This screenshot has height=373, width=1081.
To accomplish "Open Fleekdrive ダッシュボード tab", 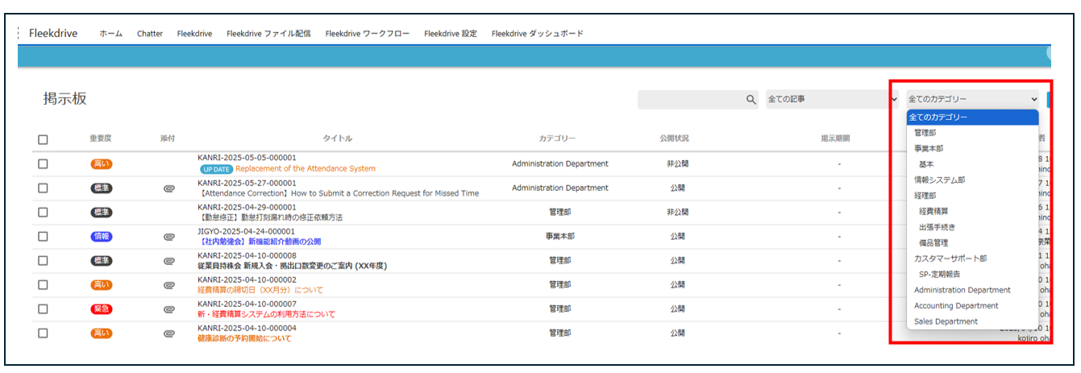I will point(538,34).
